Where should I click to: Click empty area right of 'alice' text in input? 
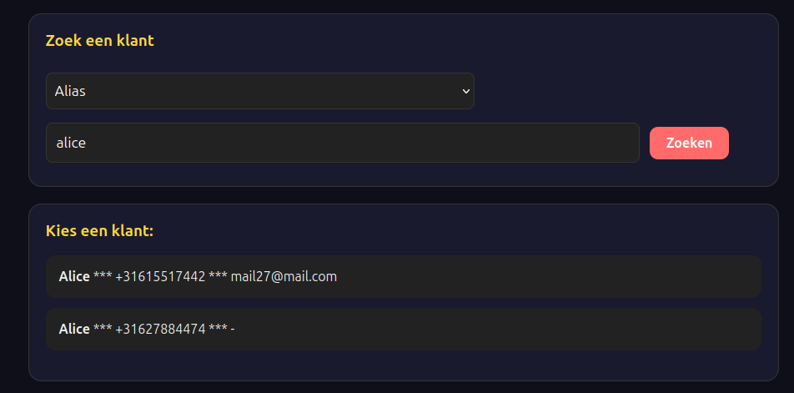(375, 143)
